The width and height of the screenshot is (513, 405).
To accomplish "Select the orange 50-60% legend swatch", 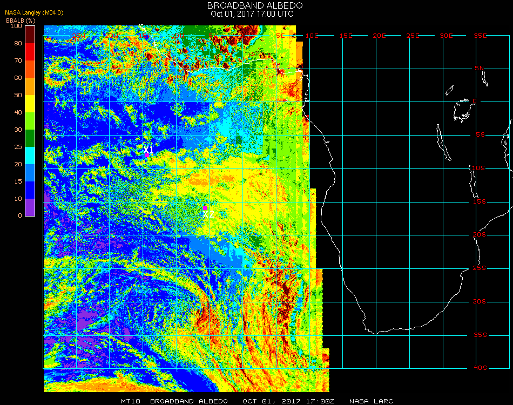I will (30, 86).
